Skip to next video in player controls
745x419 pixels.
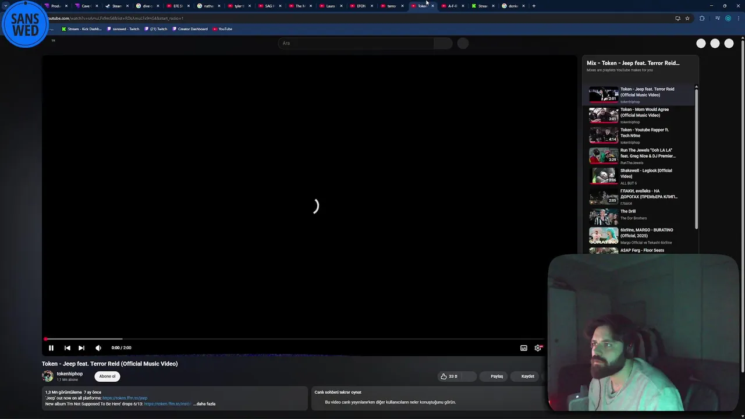(81, 348)
